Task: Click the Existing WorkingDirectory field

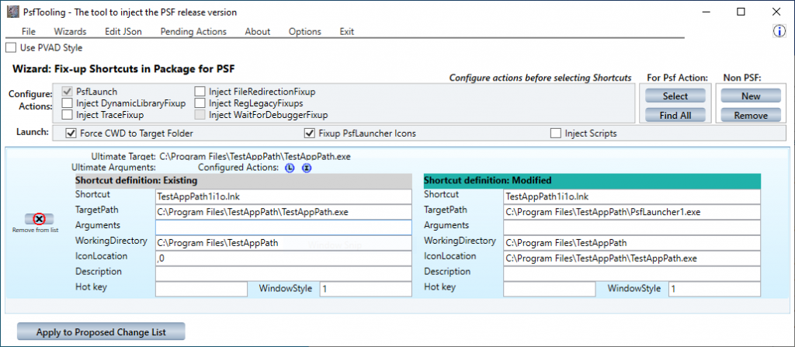Action: coord(283,243)
